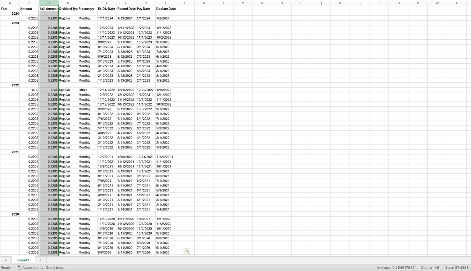Screen dimensions: 471x271
Task: Click the 'Record Date' header cell
Action: [126, 8]
